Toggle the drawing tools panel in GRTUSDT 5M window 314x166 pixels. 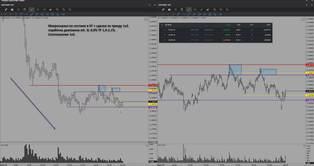tap(31, 9)
